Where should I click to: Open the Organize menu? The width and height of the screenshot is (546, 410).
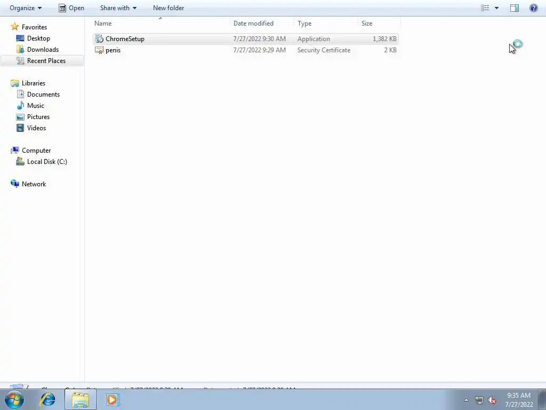[x=26, y=7]
